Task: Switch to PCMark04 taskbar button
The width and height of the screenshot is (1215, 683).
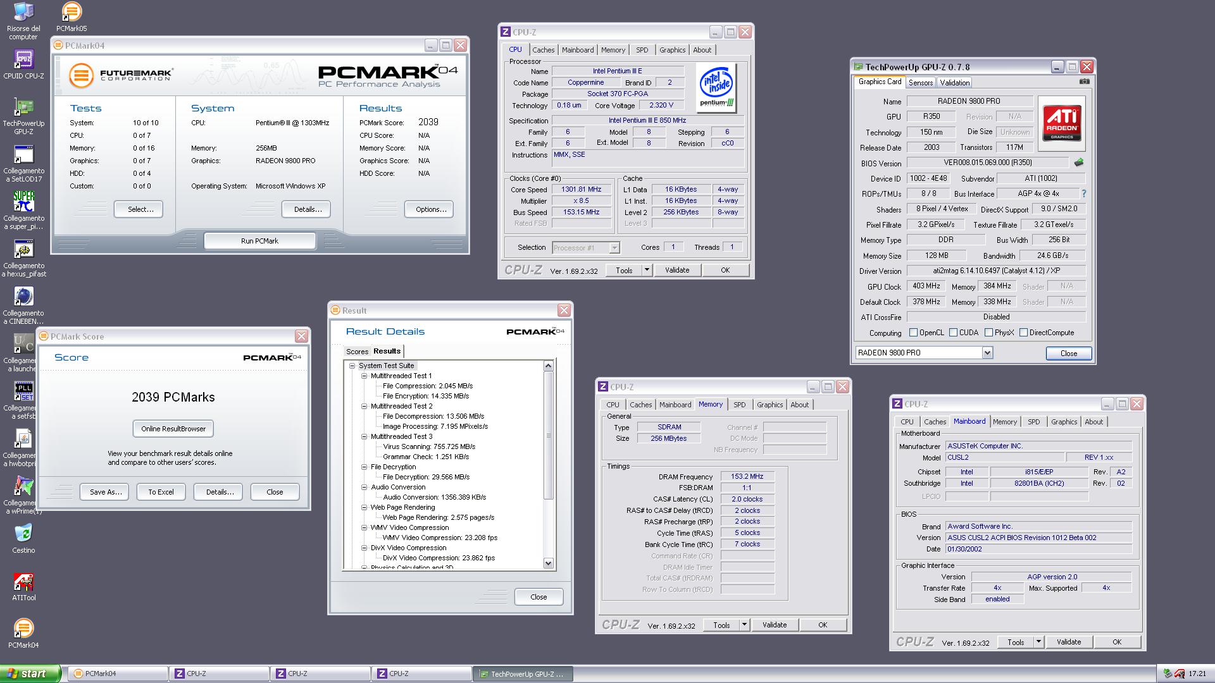Action: pos(118,674)
